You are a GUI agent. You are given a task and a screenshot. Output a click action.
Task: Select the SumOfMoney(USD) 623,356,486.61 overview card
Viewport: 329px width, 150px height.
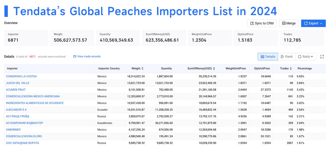point(164,38)
